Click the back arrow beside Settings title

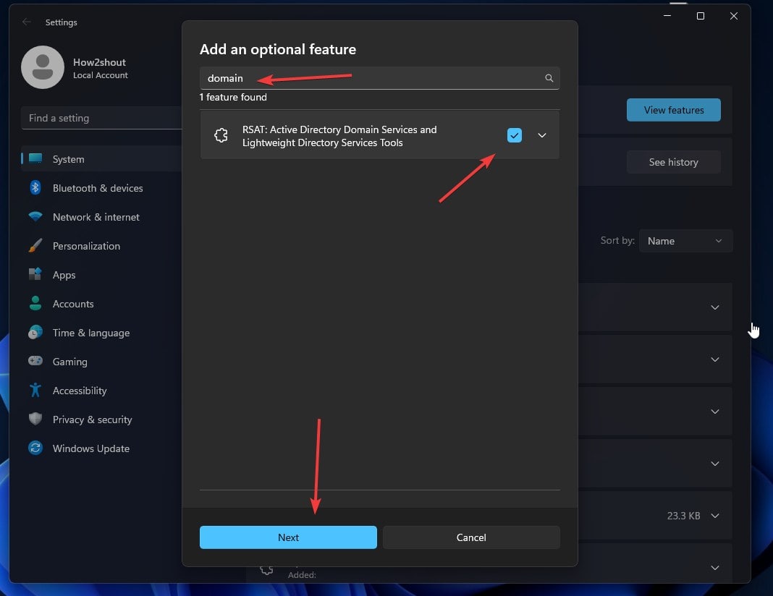pyautogui.click(x=27, y=22)
